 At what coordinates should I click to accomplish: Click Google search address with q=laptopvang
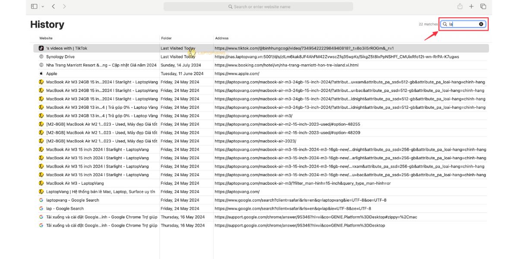300,200
